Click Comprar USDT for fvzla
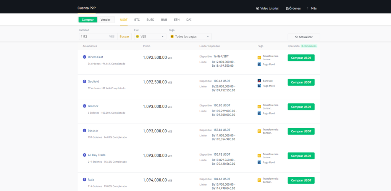 pyautogui.click(x=301, y=180)
